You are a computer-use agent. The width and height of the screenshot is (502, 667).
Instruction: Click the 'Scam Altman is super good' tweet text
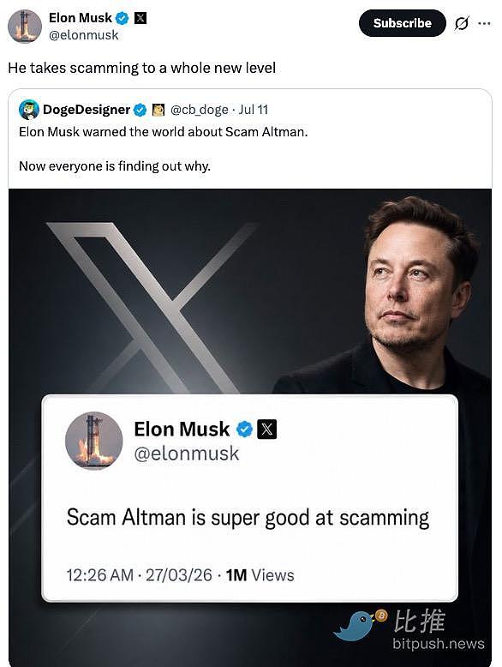click(x=248, y=518)
